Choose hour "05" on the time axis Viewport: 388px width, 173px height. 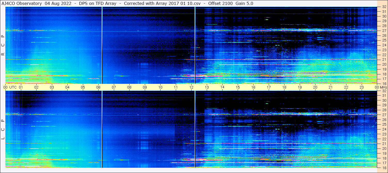[x=83, y=87]
